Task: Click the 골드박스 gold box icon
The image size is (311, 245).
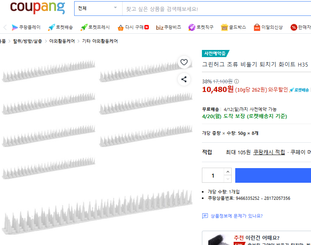Action: [x=225, y=27]
